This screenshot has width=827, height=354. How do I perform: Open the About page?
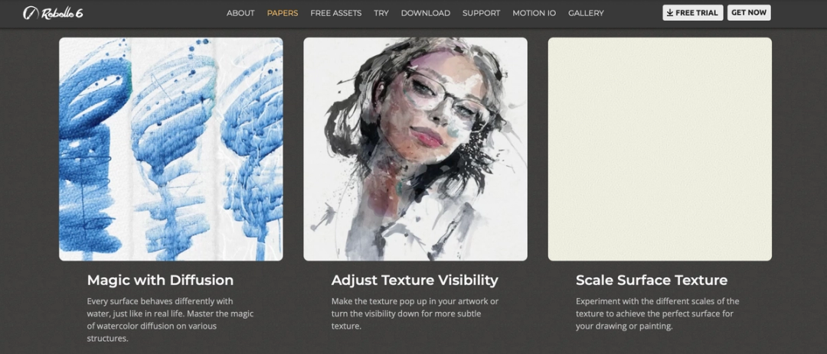(x=240, y=13)
